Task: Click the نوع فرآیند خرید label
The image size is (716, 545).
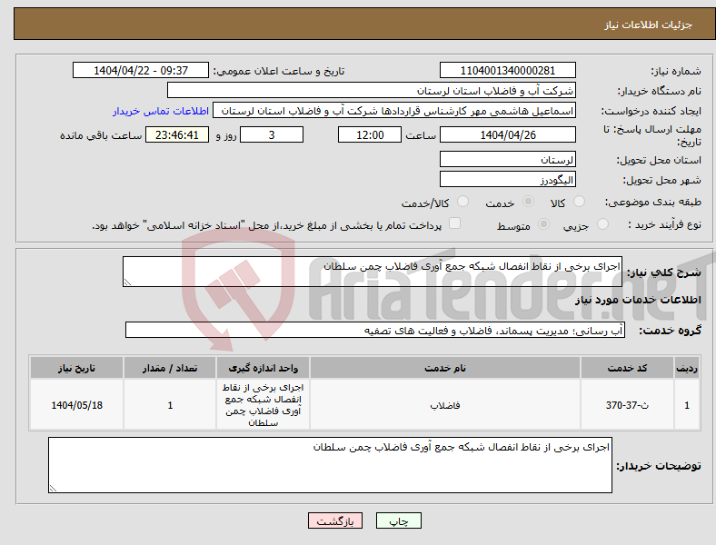Action: (x=664, y=224)
